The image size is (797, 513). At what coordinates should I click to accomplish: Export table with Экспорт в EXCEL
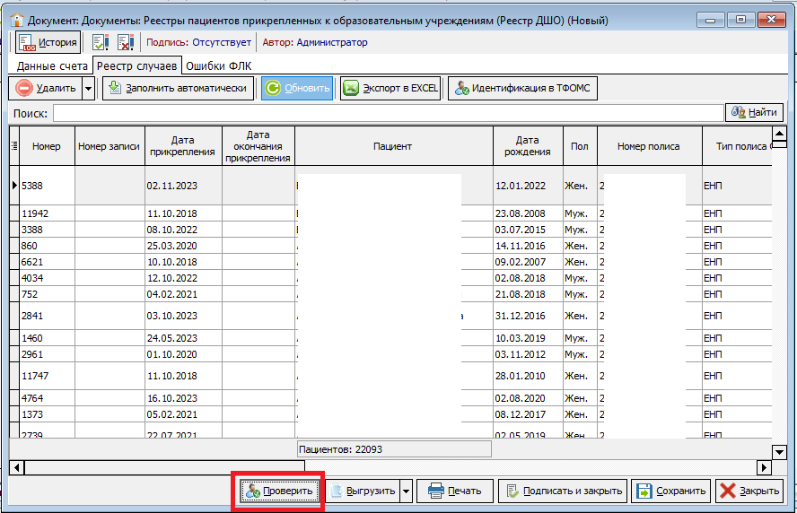(390, 89)
